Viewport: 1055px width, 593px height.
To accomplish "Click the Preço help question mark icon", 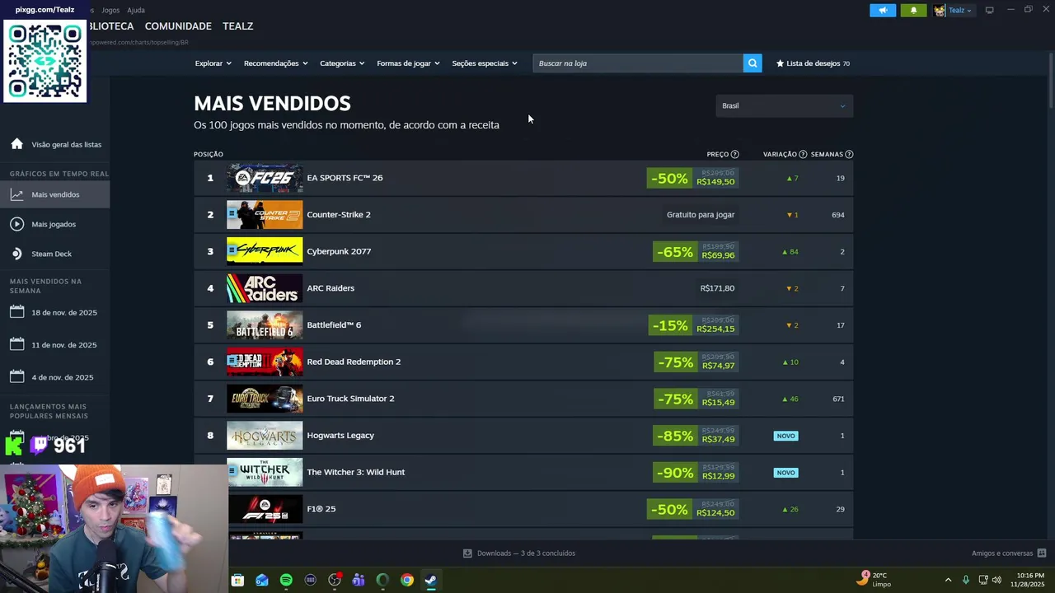I will pyautogui.click(x=735, y=154).
